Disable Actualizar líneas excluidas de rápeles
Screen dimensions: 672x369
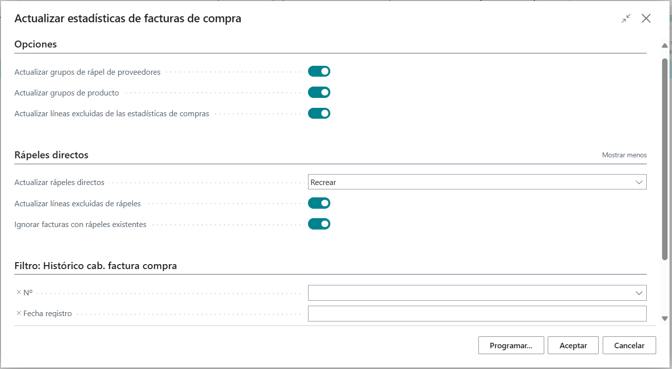tap(319, 203)
